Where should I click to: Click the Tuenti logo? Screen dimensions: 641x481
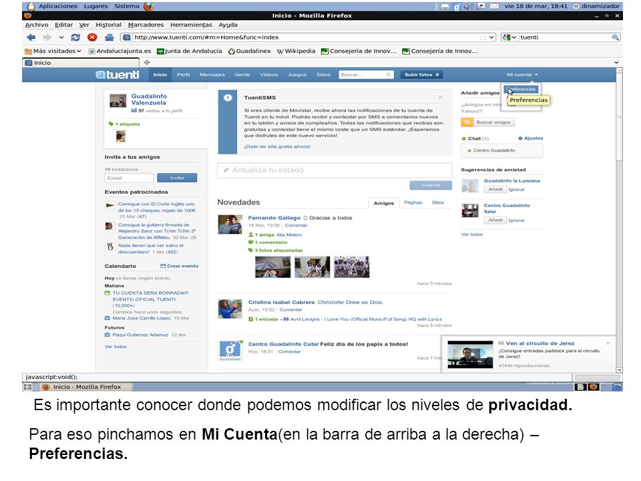(x=118, y=74)
